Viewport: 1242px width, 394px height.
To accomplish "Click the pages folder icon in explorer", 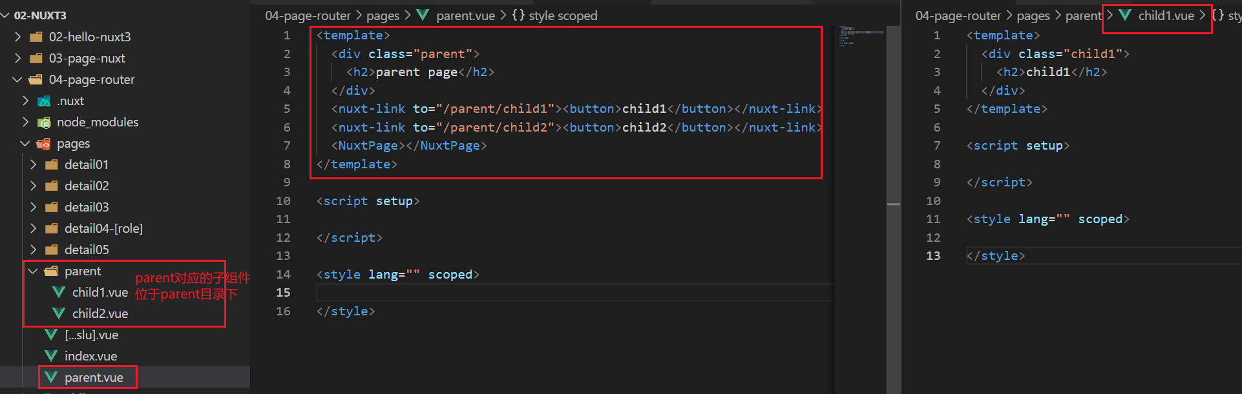I will pyautogui.click(x=44, y=144).
